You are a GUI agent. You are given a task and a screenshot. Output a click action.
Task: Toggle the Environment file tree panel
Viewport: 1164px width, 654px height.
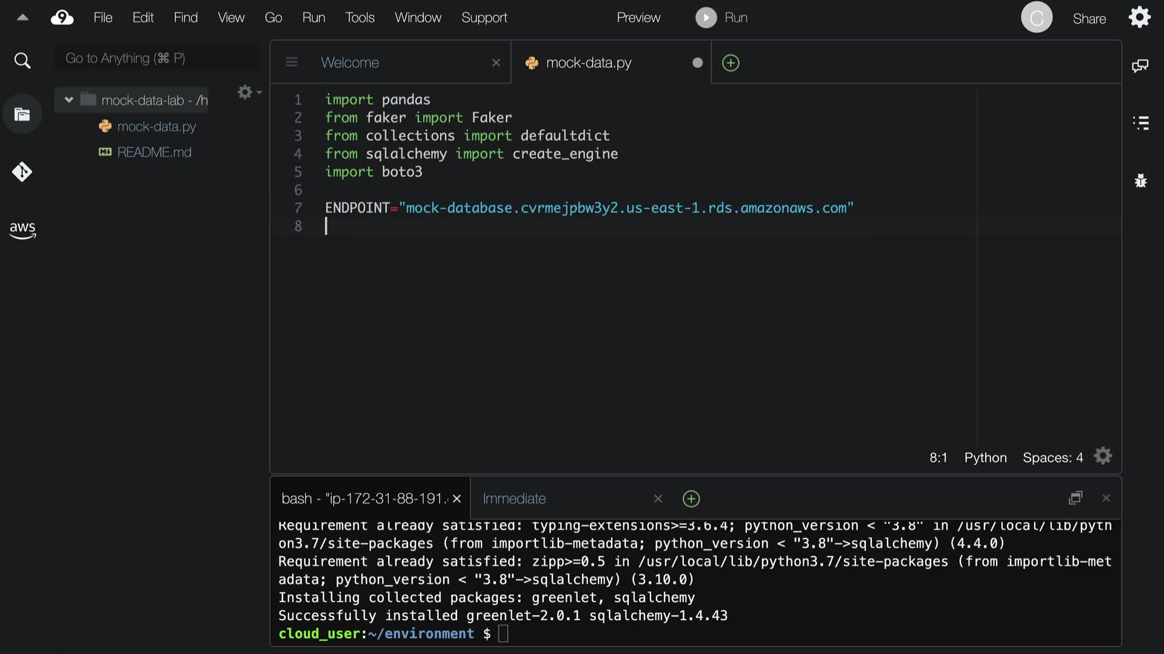click(22, 114)
